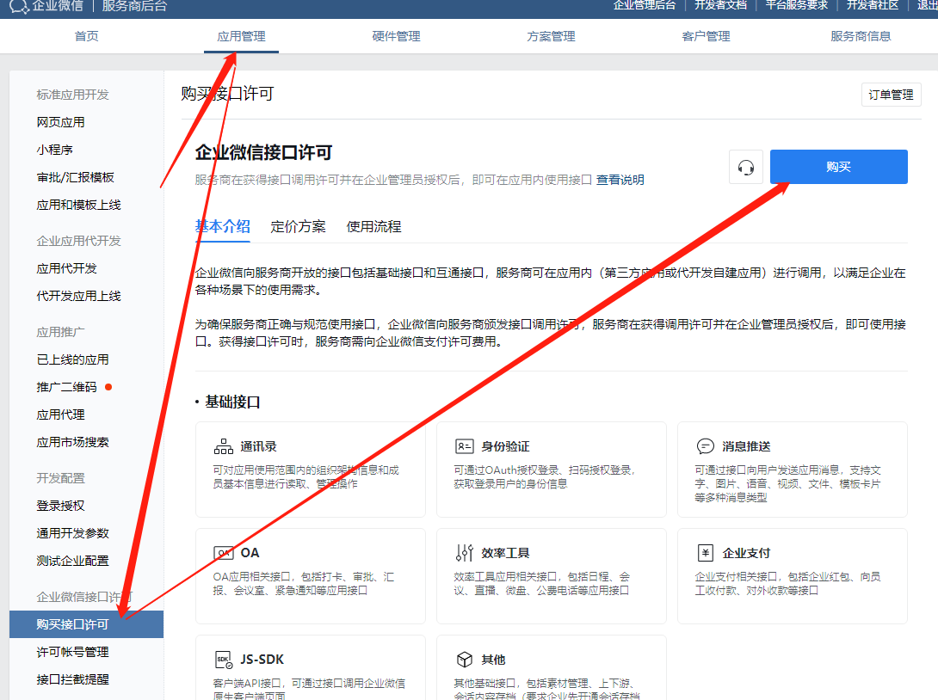
Task: Click the 通讯录 contacts organization icon
Action: click(x=224, y=446)
